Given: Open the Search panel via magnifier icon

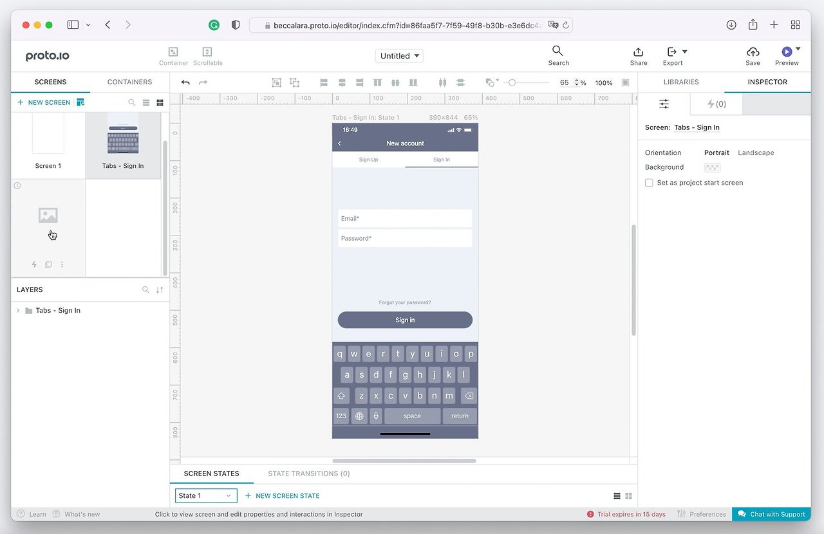Looking at the screenshot, I should 557,51.
